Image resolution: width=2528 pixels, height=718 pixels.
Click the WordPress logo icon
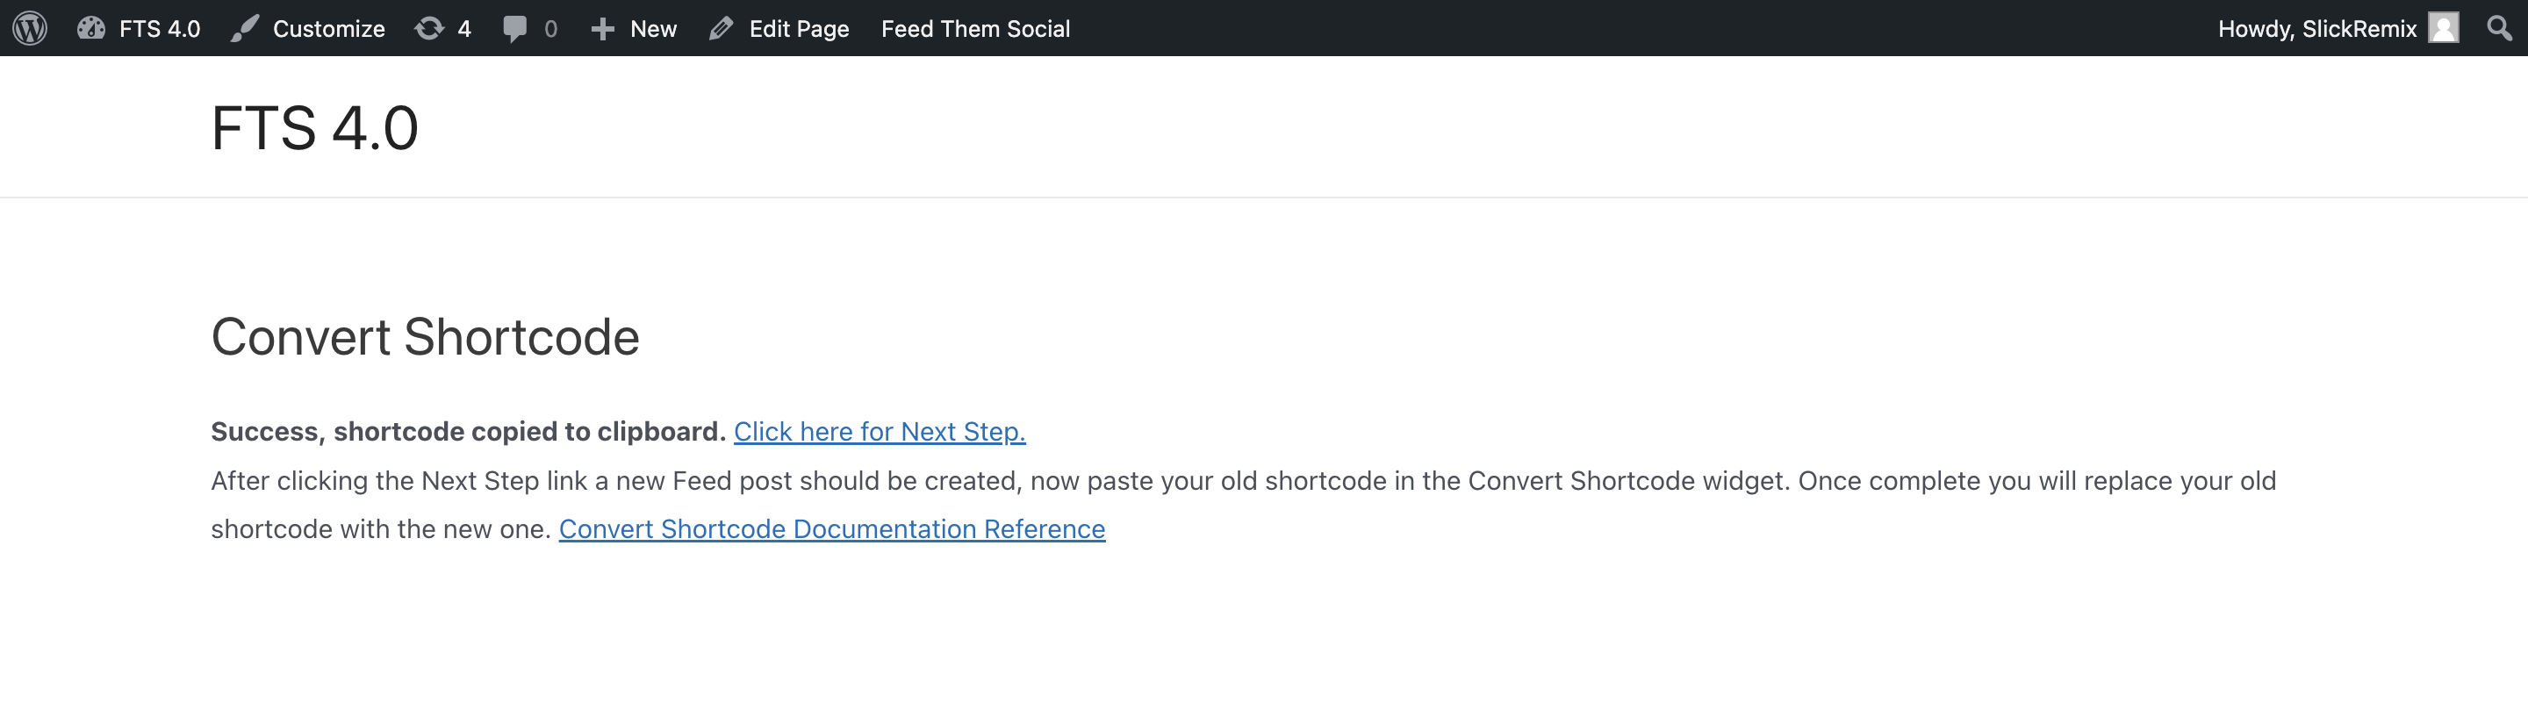[x=30, y=28]
